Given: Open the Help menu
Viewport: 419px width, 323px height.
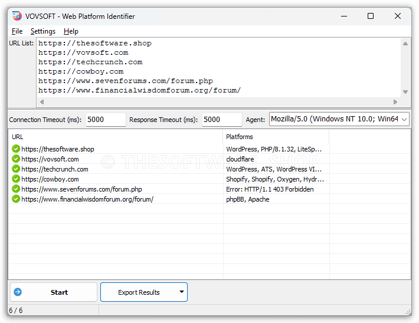Looking at the screenshot, I should coord(71,31).
